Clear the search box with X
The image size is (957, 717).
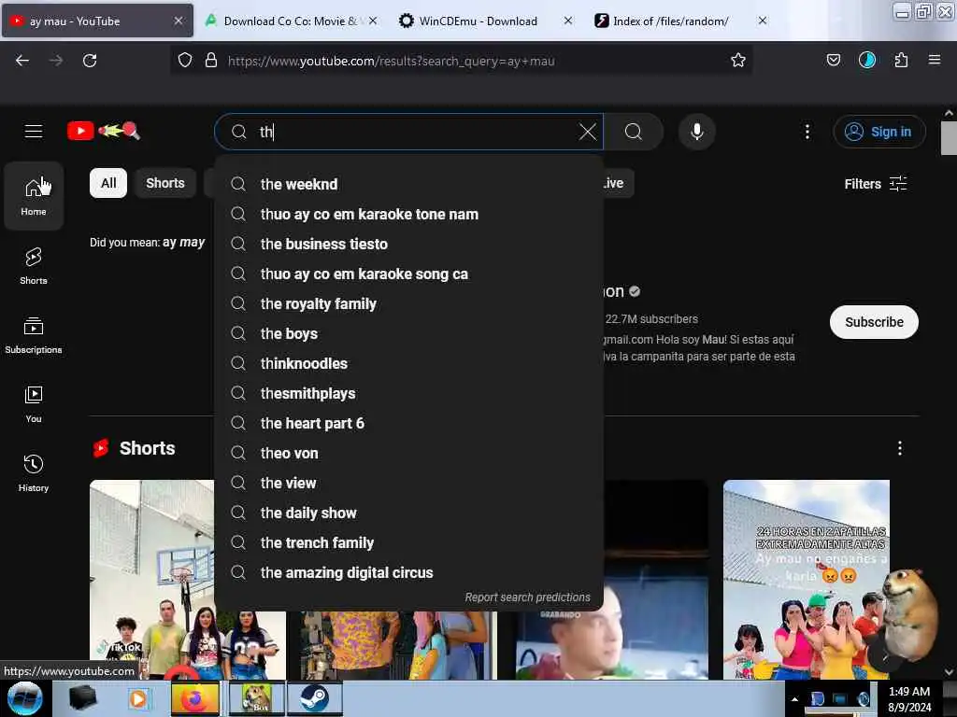point(587,132)
